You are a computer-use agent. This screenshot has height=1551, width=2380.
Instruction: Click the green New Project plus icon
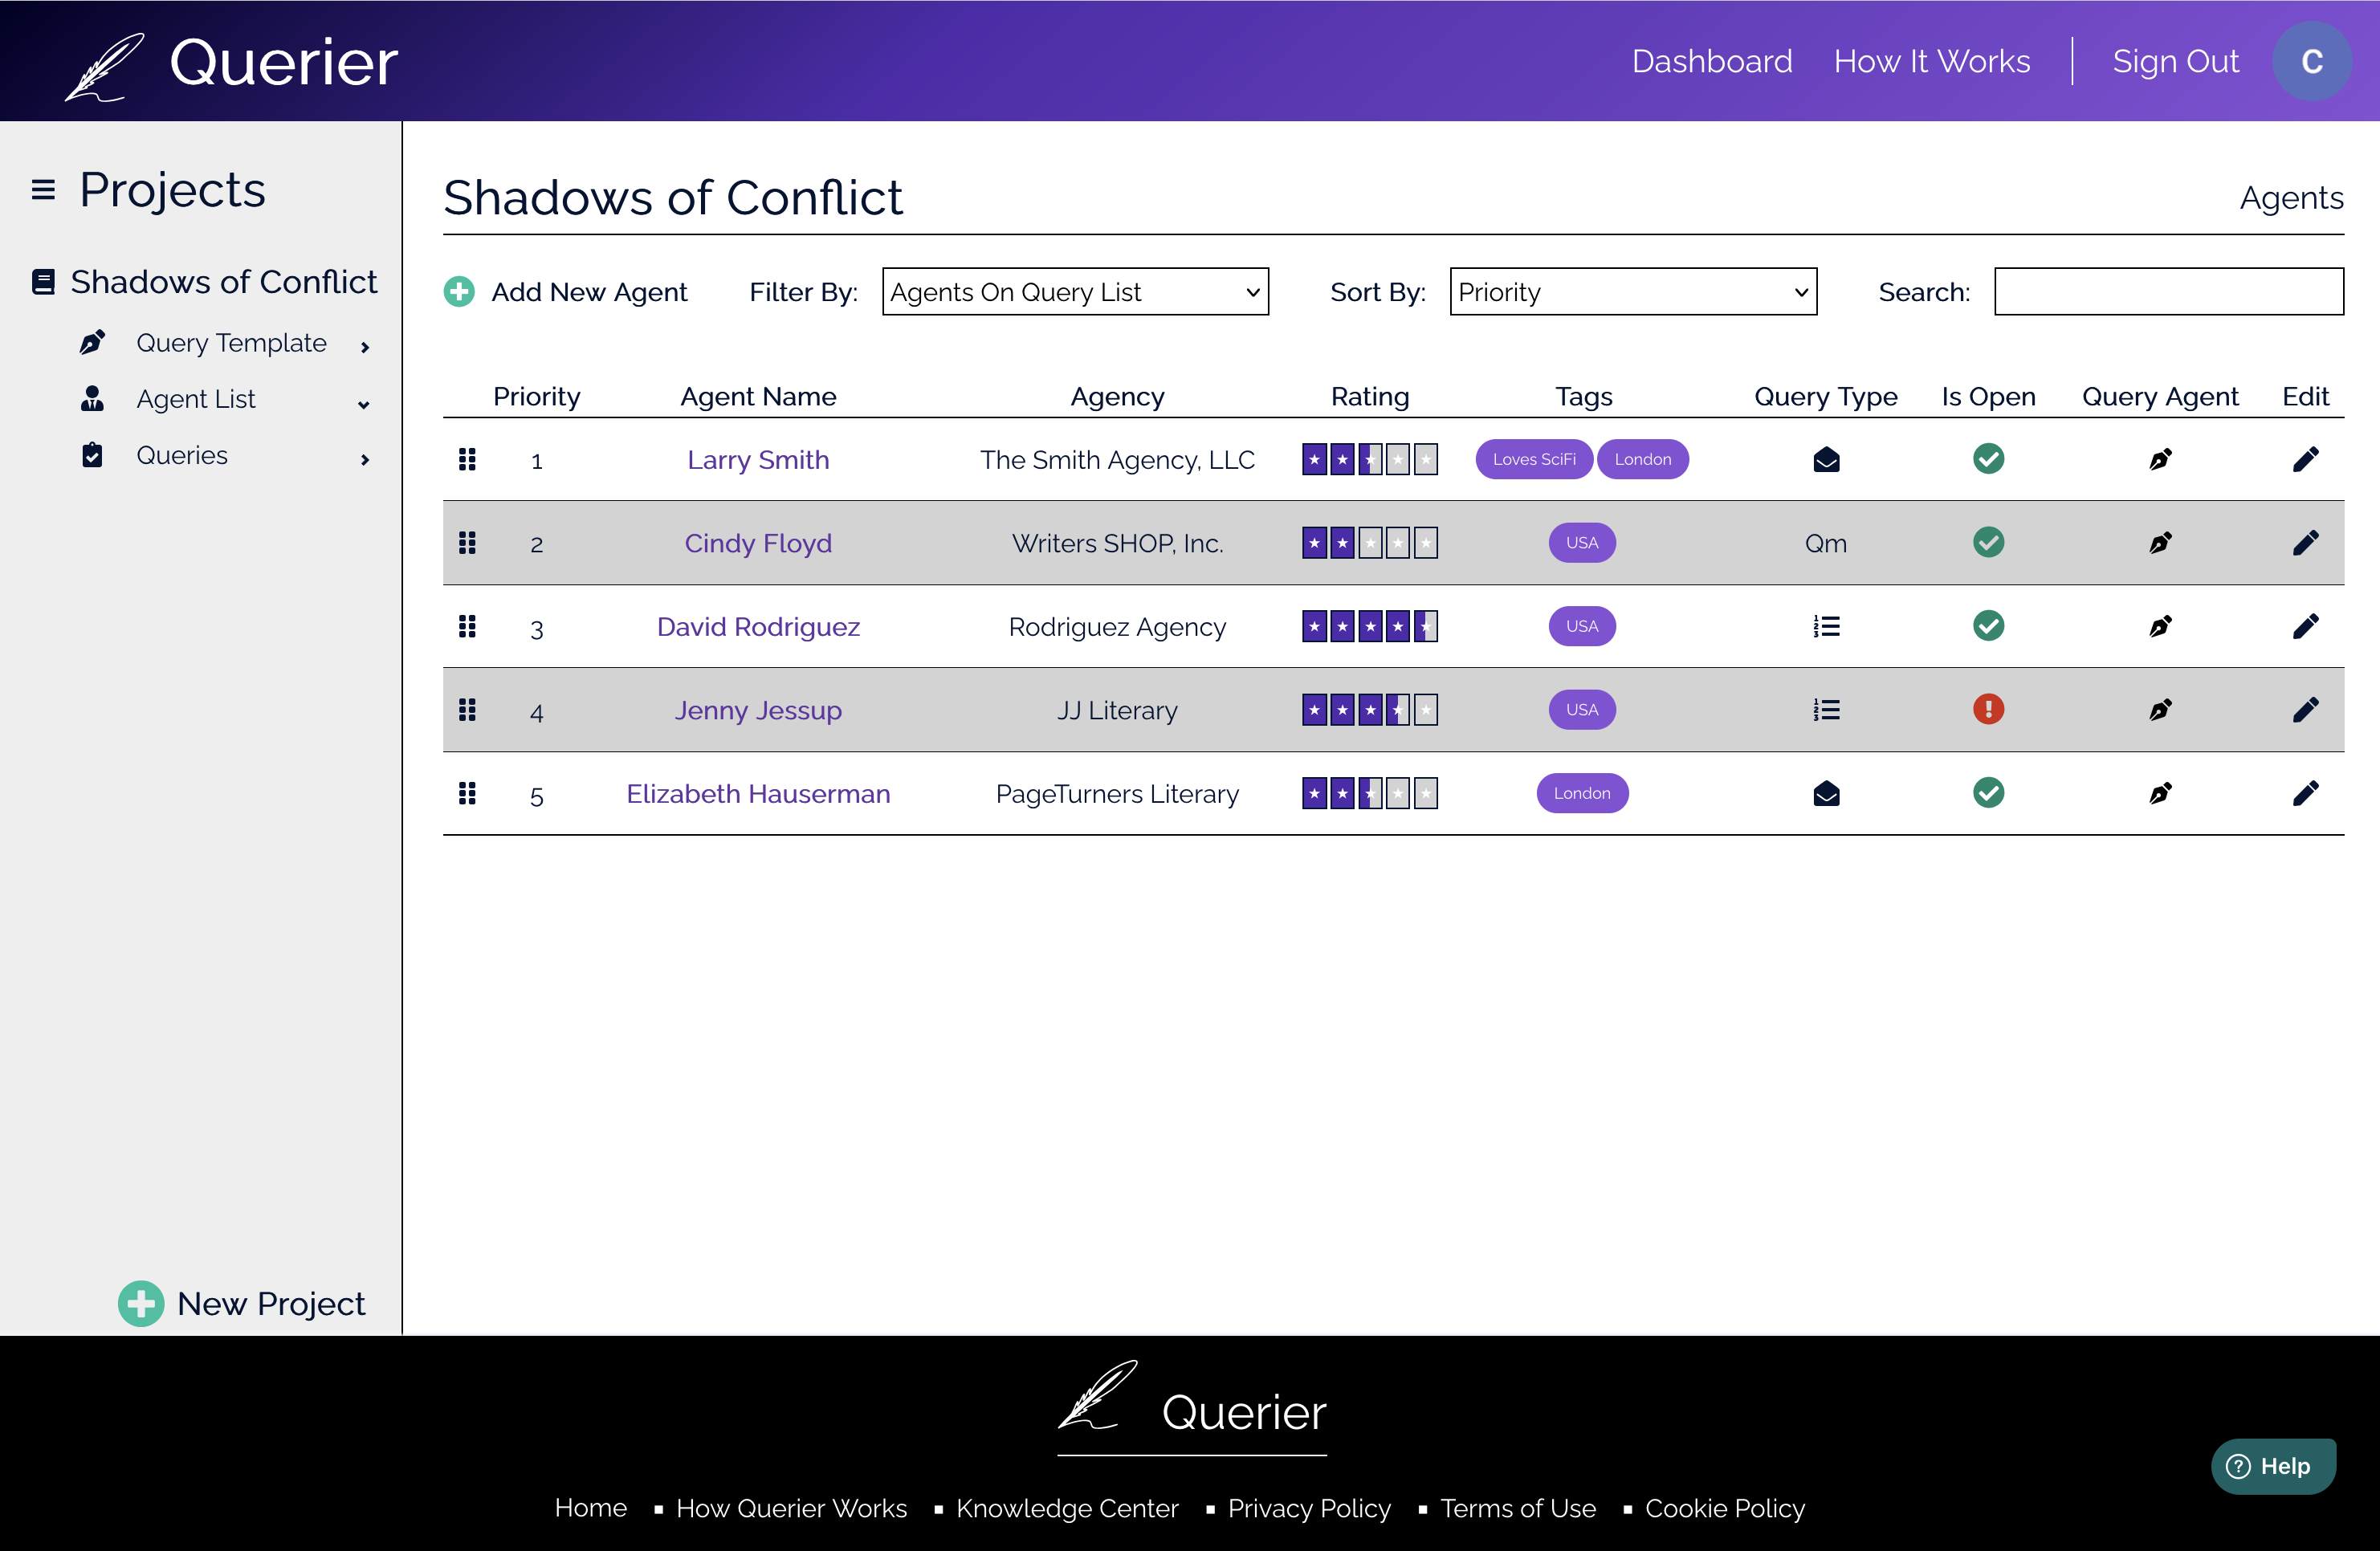pos(141,1303)
